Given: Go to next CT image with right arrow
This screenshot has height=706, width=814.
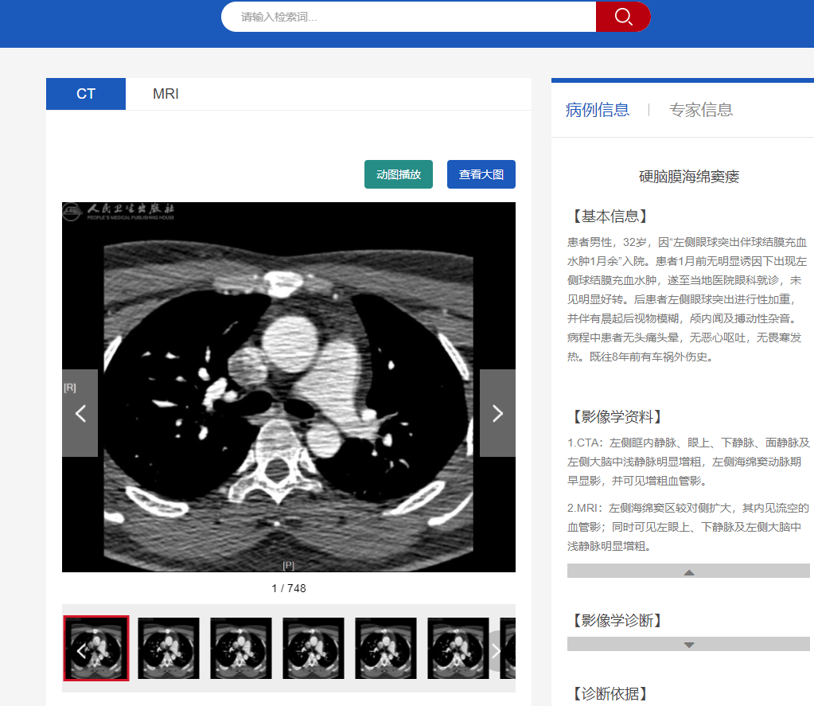Looking at the screenshot, I should [497, 413].
